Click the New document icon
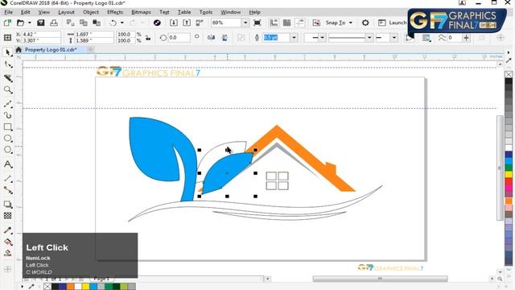The height and width of the screenshot is (290, 515). coord(7,23)
